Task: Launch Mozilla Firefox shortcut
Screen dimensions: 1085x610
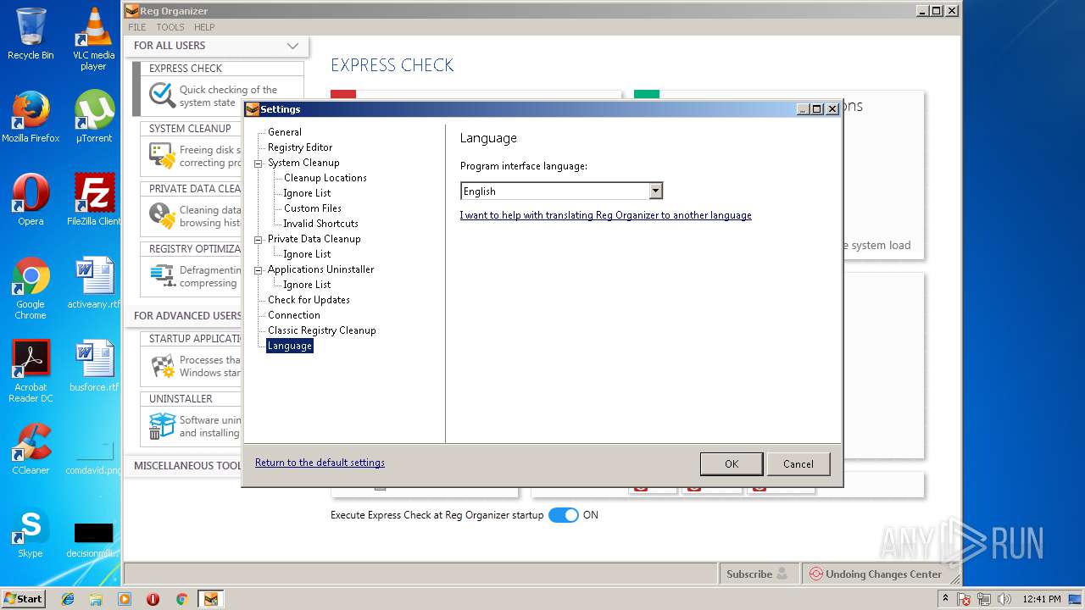Action: [31, 117]
